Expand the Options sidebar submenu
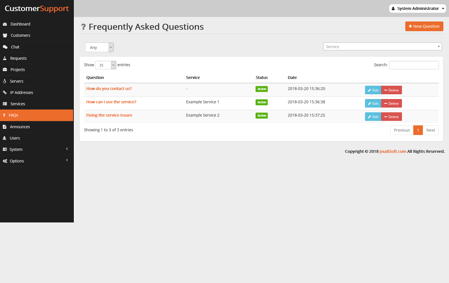The image size is (449, 283). (37, 161)
